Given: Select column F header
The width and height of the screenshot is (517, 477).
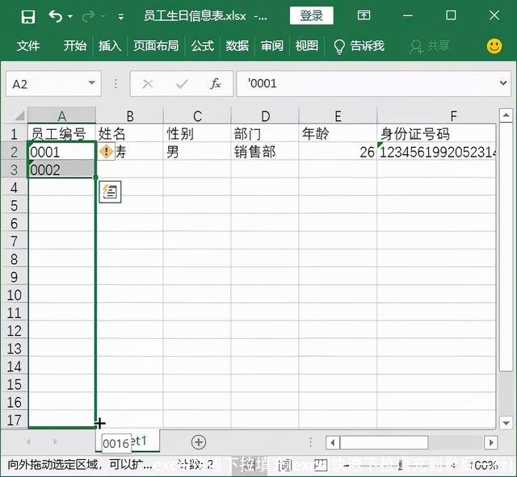Looking at the screenshot, I should pos(436,116).
